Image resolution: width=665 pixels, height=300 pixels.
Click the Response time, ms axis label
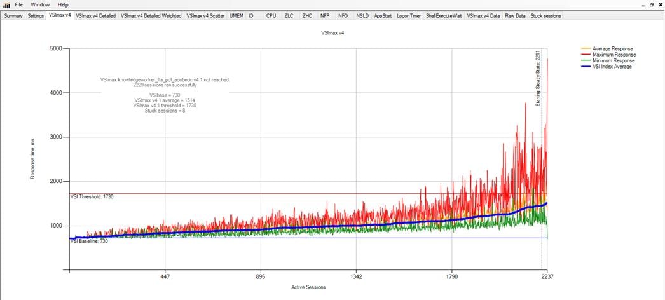click(32, 160)
